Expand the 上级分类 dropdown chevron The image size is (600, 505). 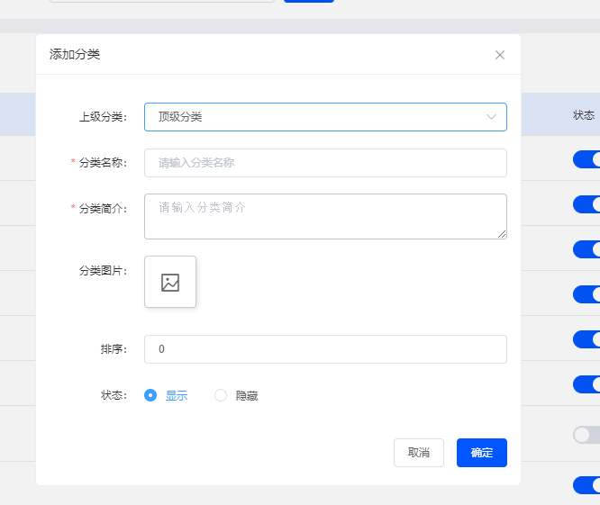(491, 117)
